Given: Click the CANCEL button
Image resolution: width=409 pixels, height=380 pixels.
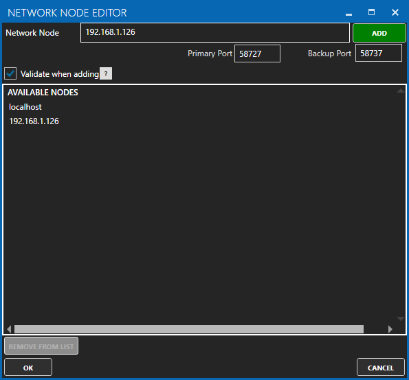Looking at the screenshot, I should tap(381, 367).
